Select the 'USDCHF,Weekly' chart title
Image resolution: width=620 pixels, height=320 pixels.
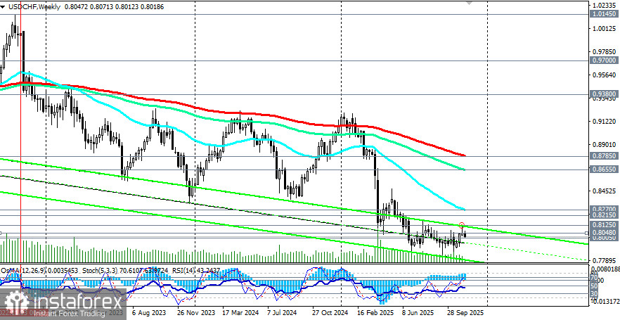tap(36, 7)
